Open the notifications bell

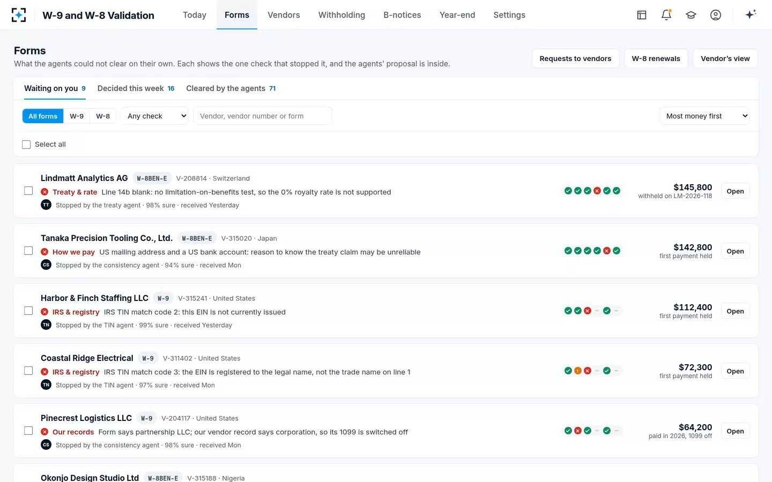click(666, 15)
